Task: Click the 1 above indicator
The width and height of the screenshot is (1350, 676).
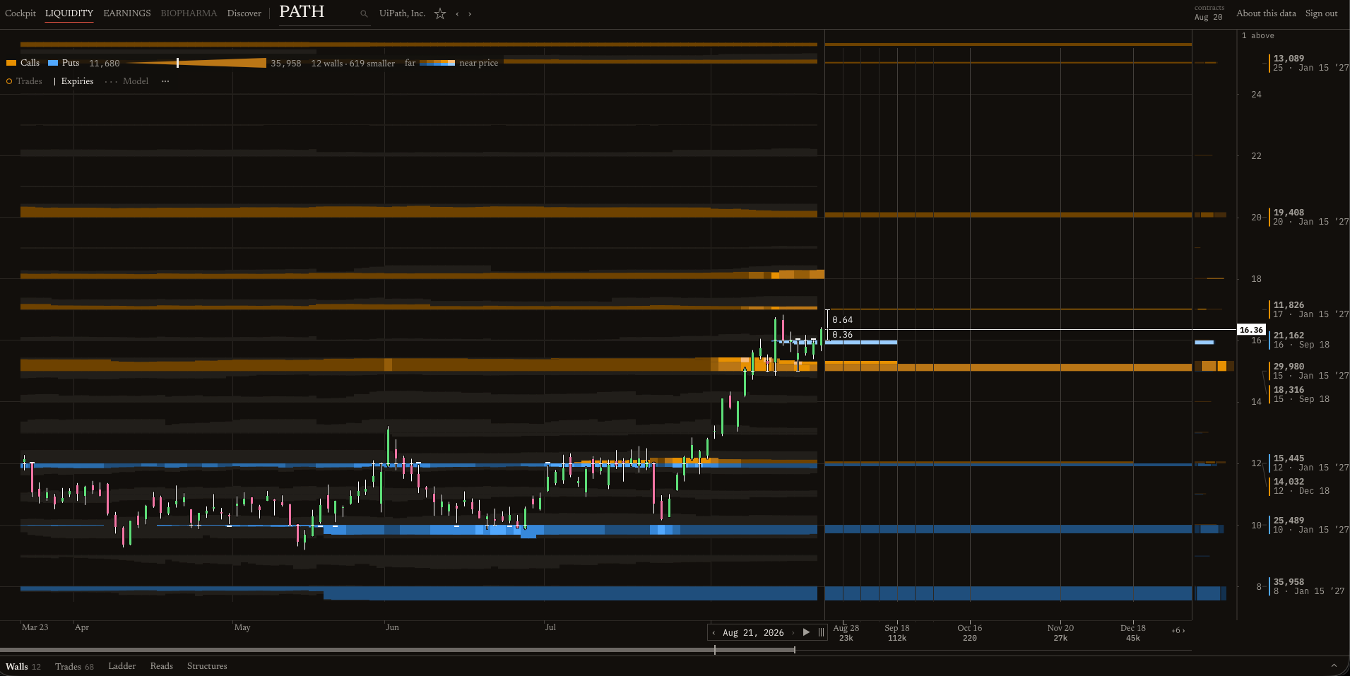Action: point(1258,35)
